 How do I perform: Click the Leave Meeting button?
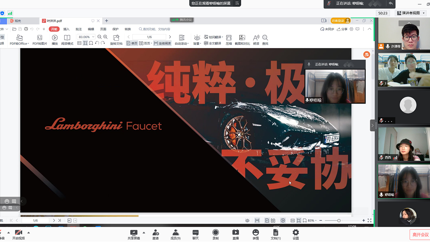[x=420, y=234]
